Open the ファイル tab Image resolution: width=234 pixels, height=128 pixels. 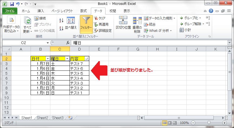9,11
